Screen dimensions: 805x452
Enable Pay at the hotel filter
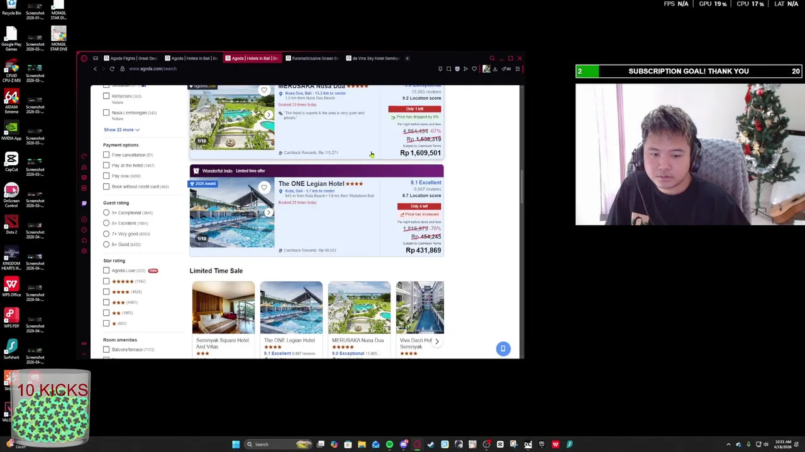(x=106, y=165)
